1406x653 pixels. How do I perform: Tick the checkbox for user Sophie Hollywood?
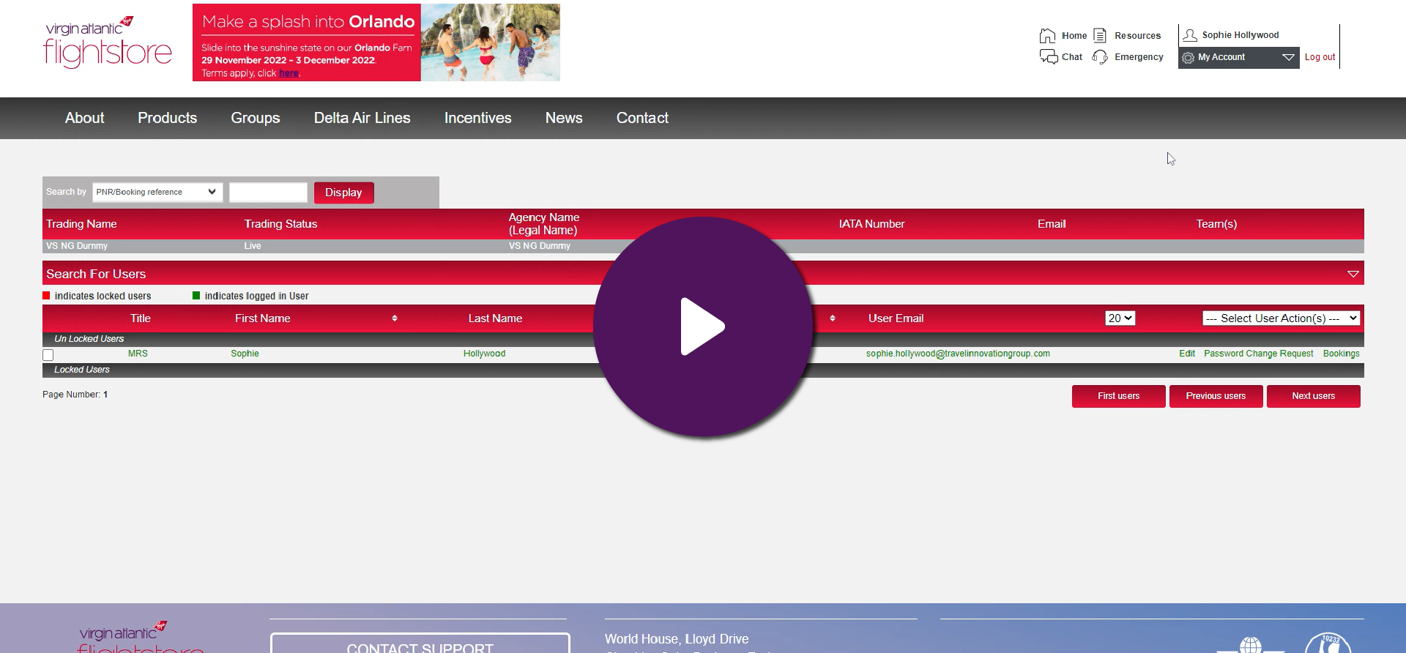pyautogui.click(x=48, y=355)
